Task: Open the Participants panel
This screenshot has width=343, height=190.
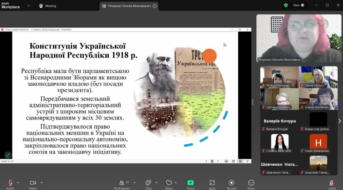Action: 122,183
